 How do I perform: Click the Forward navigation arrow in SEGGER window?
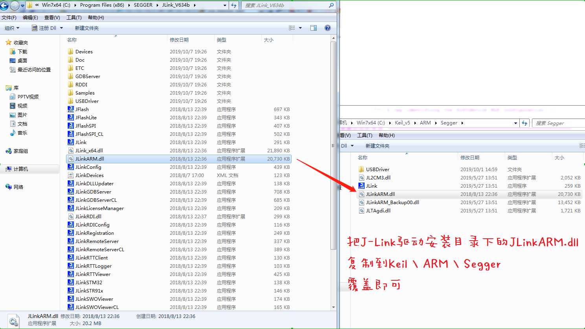tap(15, 5)
